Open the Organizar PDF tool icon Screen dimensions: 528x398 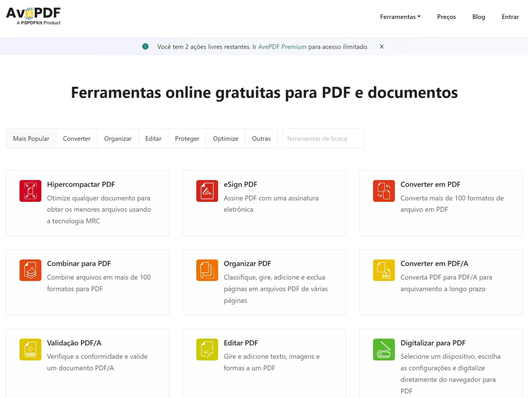207,270
